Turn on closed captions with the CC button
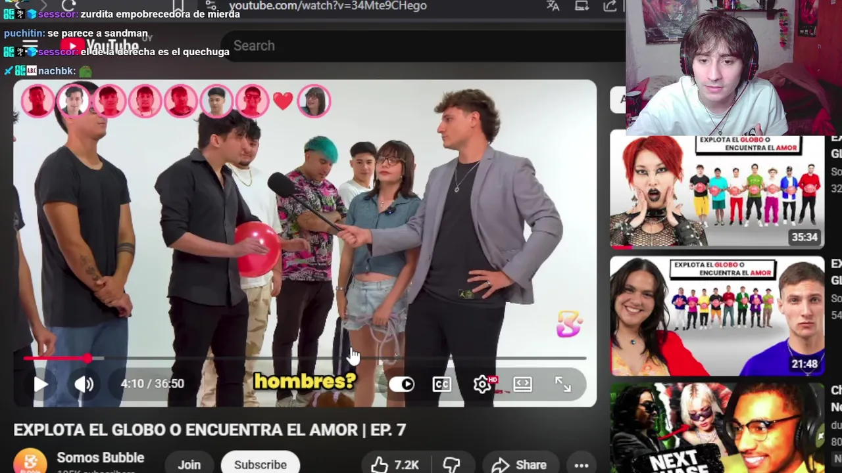 click(x=441, y=384)
